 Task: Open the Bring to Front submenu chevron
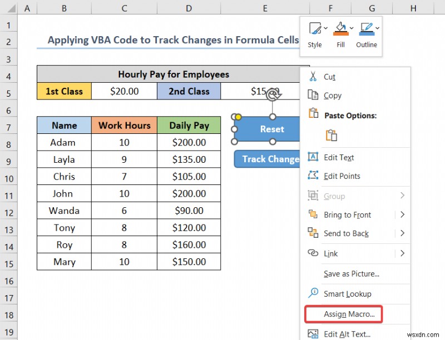click(x=402, y=214)
